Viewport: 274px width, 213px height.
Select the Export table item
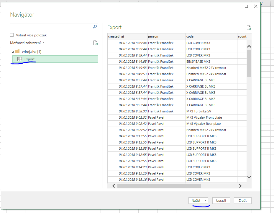(55, 59)
